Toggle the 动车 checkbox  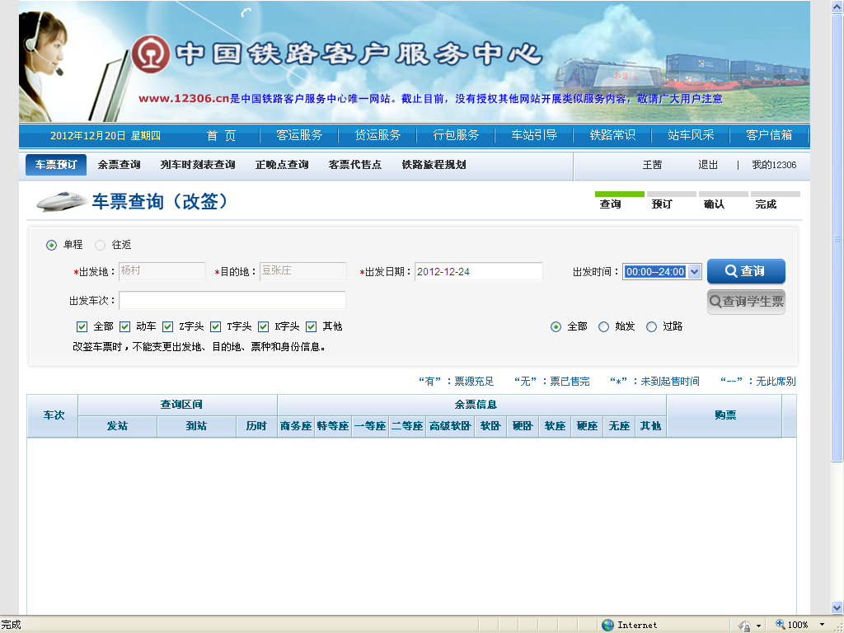pos(125,326)
